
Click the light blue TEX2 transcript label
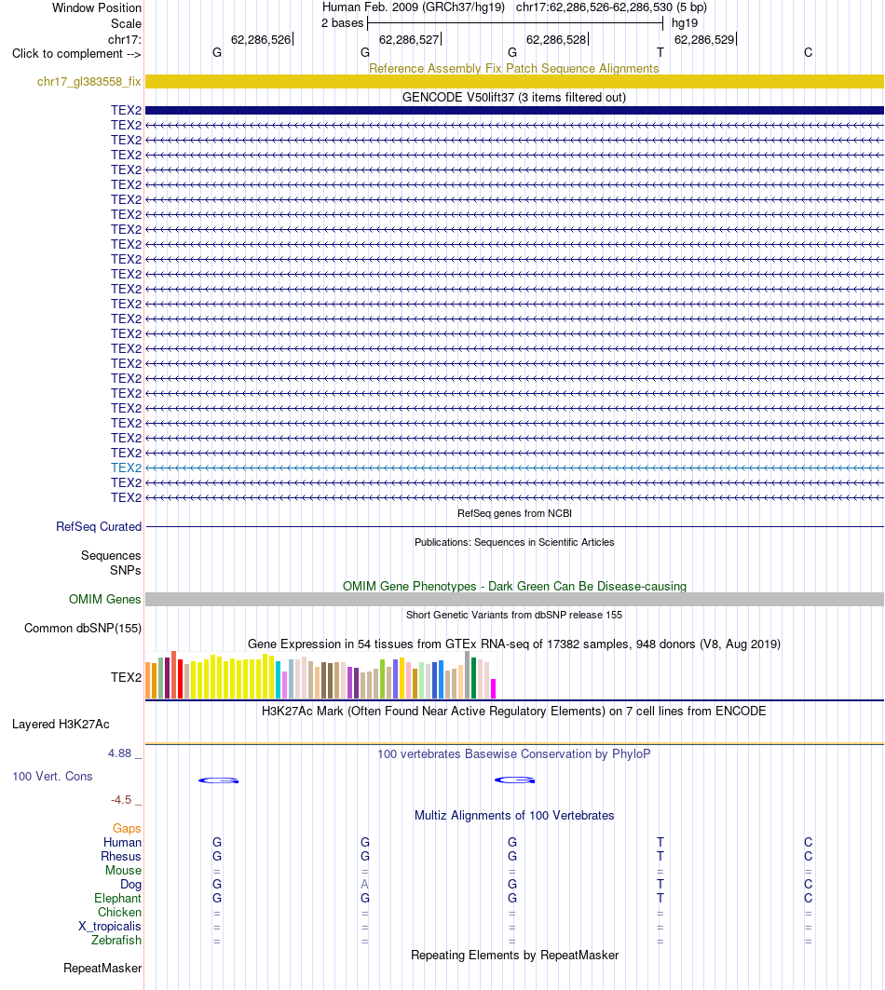[x=127, y=468]
